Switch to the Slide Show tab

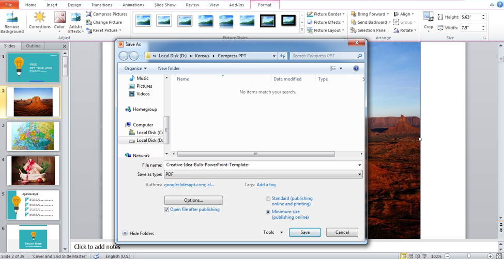[x=165, y=5]
